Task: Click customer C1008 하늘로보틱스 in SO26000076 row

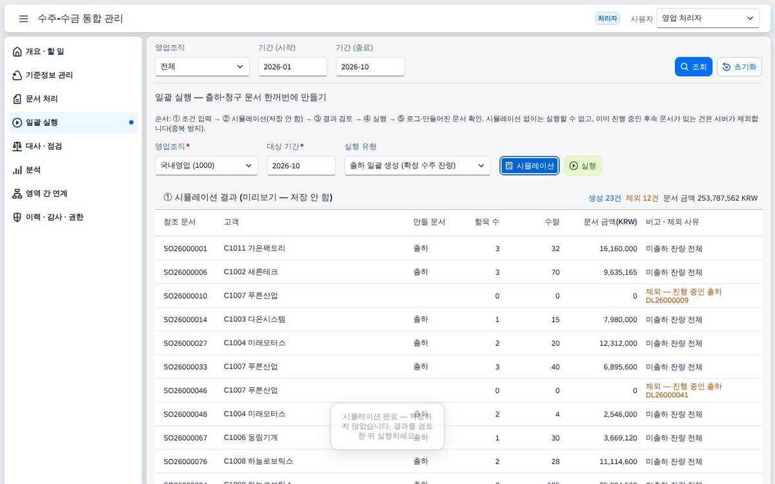Action: click(x=258, y=461)
